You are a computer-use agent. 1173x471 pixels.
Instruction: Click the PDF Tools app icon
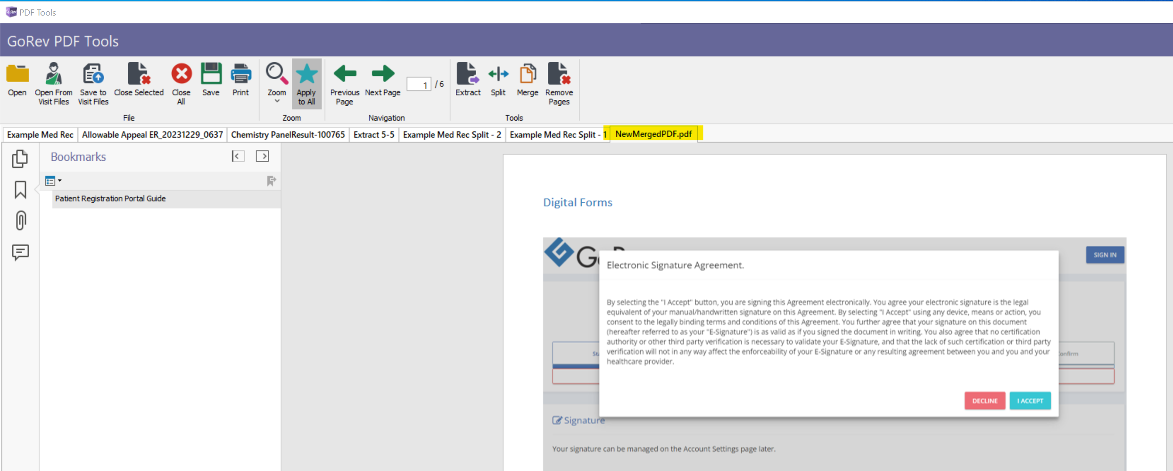11,12
